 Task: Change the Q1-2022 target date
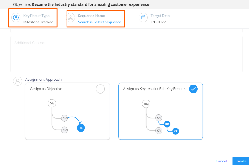click(158, 22)
